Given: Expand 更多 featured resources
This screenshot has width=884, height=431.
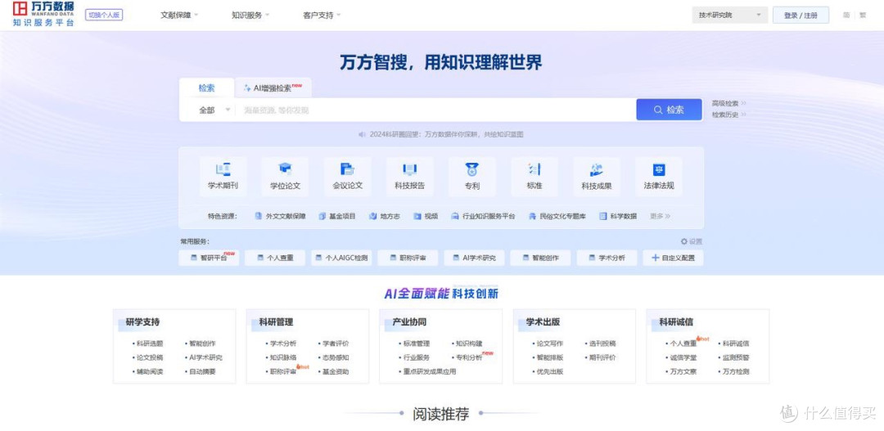Looking at the screenshot, I should [x=660, y=216].
